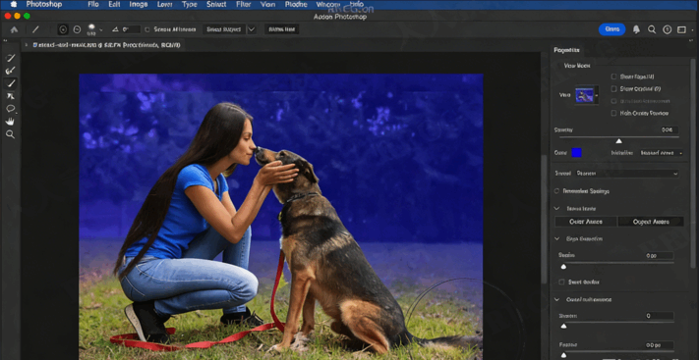This screenshot has height=360, width=699.
Task: Enable the Sample All Layers checkbox
Action: (147, 29)
